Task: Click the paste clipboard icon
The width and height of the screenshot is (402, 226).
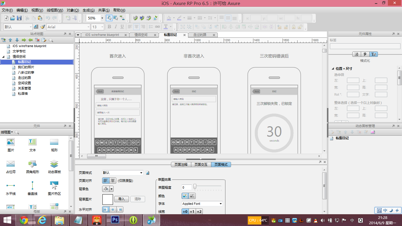Action: [39, 18]
